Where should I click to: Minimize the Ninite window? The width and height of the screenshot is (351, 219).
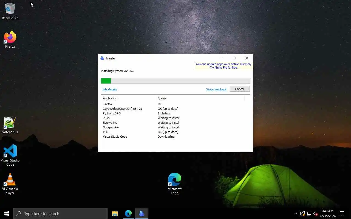tap(222, 58)
